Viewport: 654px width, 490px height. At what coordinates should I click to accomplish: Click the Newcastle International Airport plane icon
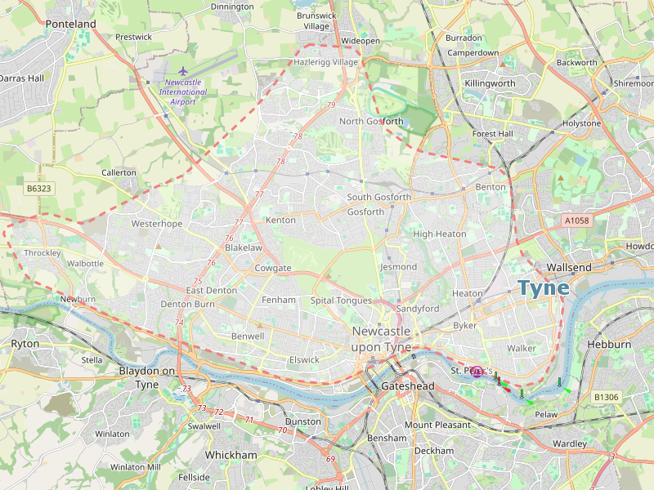click(182, 71)
